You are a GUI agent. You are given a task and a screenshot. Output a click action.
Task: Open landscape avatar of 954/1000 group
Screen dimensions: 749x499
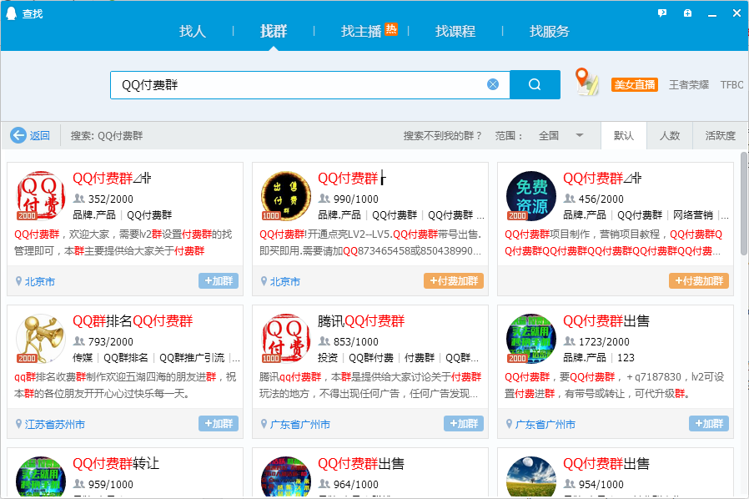(x=531, y=477)
